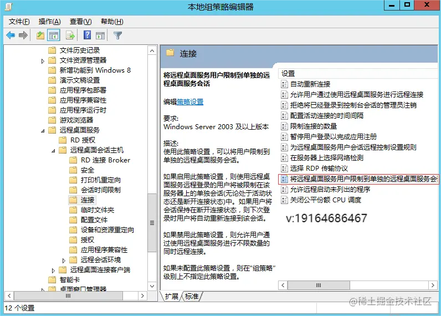This screenshot has height=316, width=441.
Task: Select 为远程桌面服务用户会话远程控制设置规则 setting
Action: coord(353,147)
